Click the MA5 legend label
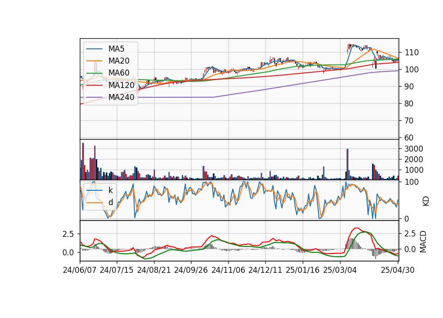 (x=116, y=49)
